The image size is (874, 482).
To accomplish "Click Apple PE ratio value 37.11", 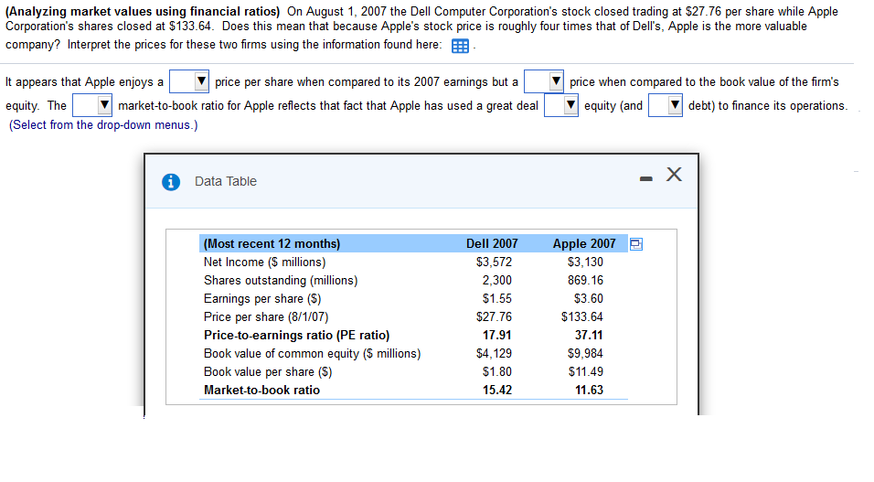I will 589,336.
